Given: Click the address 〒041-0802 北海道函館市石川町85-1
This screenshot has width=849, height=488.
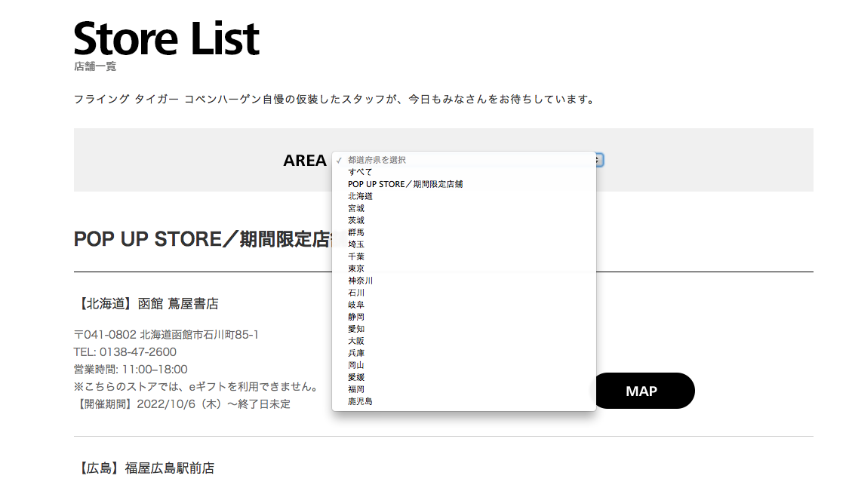Looking at the screenshot, I should click(166, 335).
